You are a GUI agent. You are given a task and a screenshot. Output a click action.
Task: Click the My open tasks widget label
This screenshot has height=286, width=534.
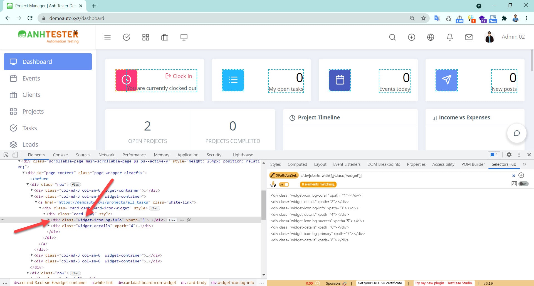tap(286, 89)
